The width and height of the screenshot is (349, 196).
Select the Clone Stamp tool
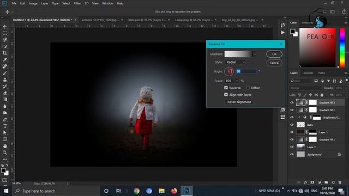click(5, 80)
